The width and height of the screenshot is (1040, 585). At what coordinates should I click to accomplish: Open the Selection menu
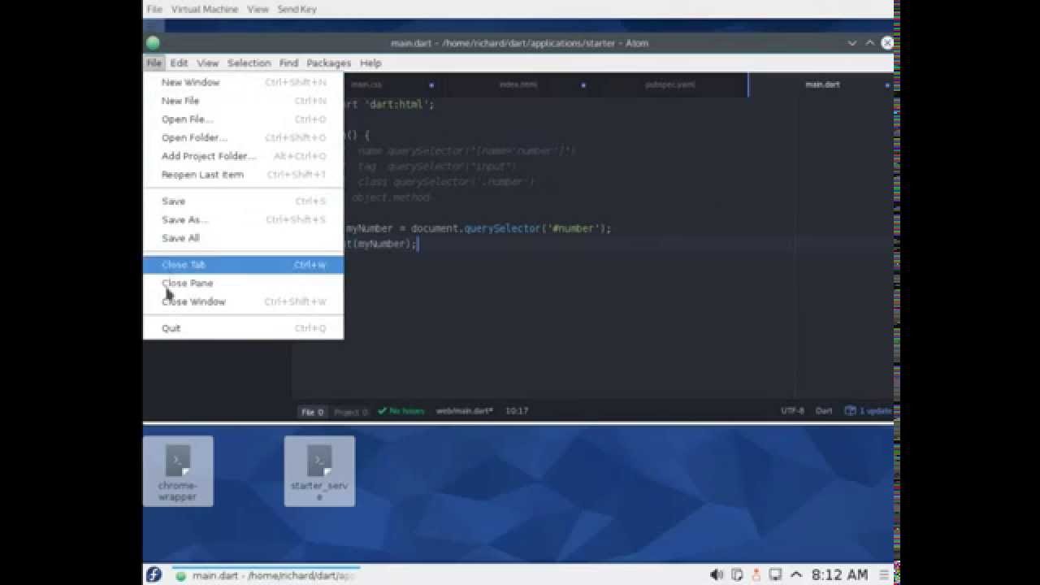(x=249, y=63)
